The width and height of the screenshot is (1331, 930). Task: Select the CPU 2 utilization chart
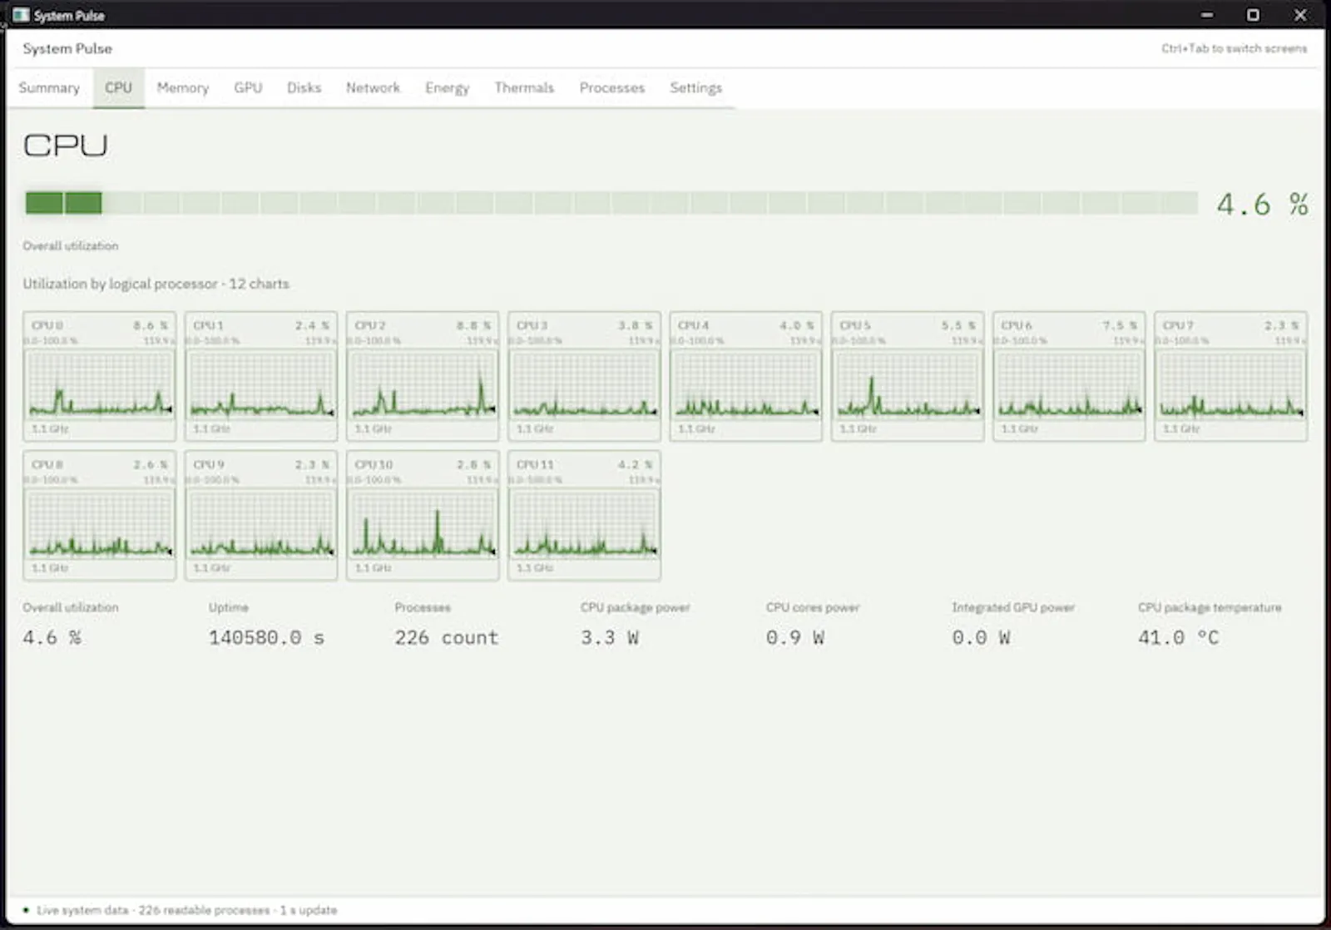(423, 376)
